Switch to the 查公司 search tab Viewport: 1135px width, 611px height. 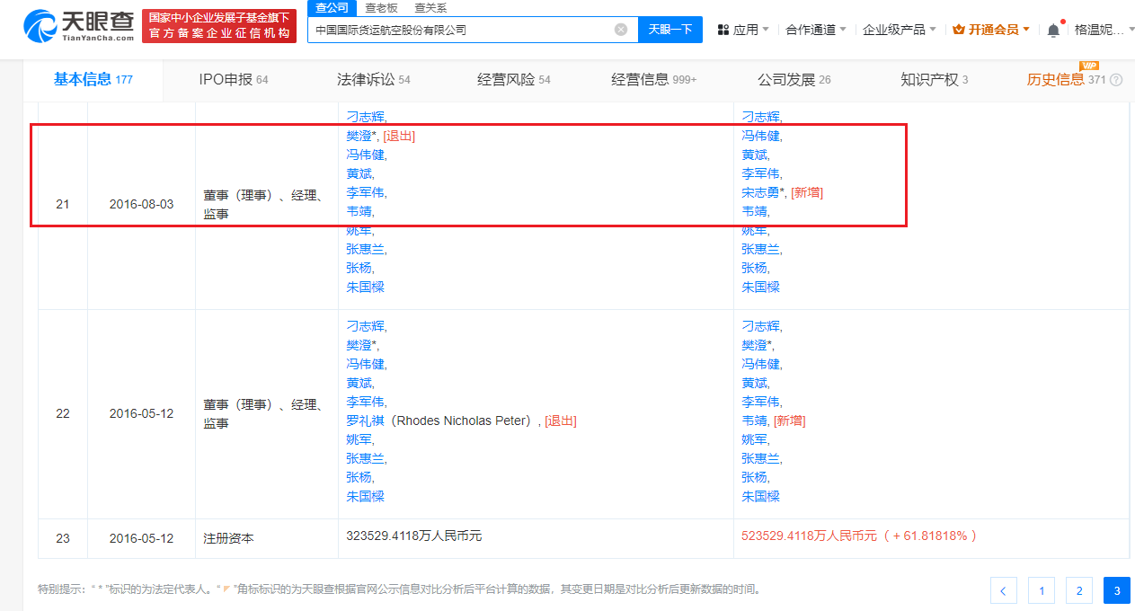point(333,7)
